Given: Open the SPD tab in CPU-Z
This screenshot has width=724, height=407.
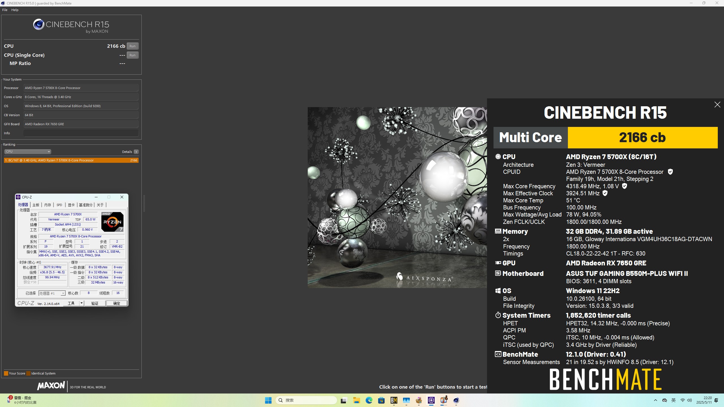Looking at the screenshot, I should 59,205.
